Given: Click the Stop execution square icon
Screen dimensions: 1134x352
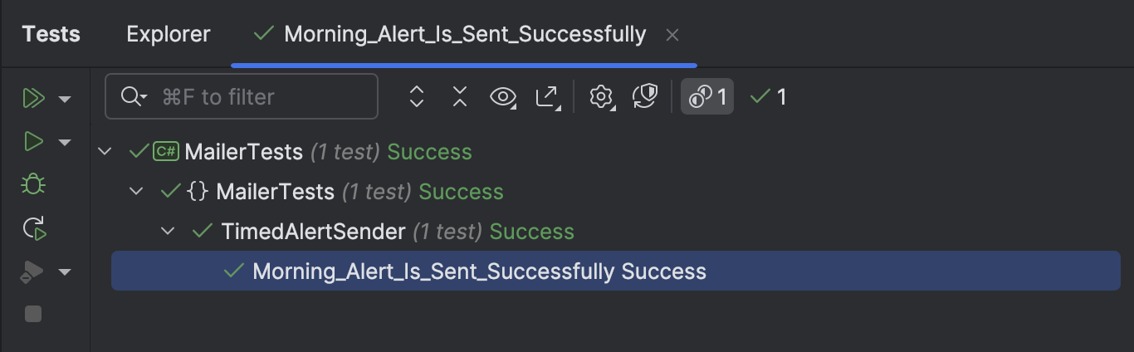Looking at the screenshot, I should (x=33, y=314).
